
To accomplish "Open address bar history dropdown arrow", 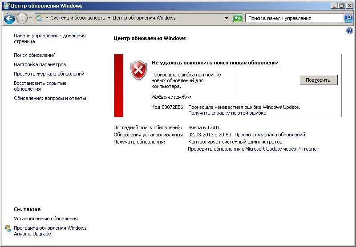I will [x=227, y=18].
